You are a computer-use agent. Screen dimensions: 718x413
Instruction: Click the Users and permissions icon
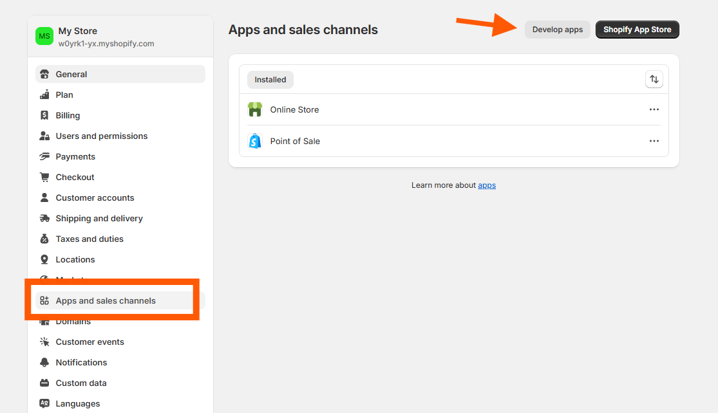[x=44, y=136]
